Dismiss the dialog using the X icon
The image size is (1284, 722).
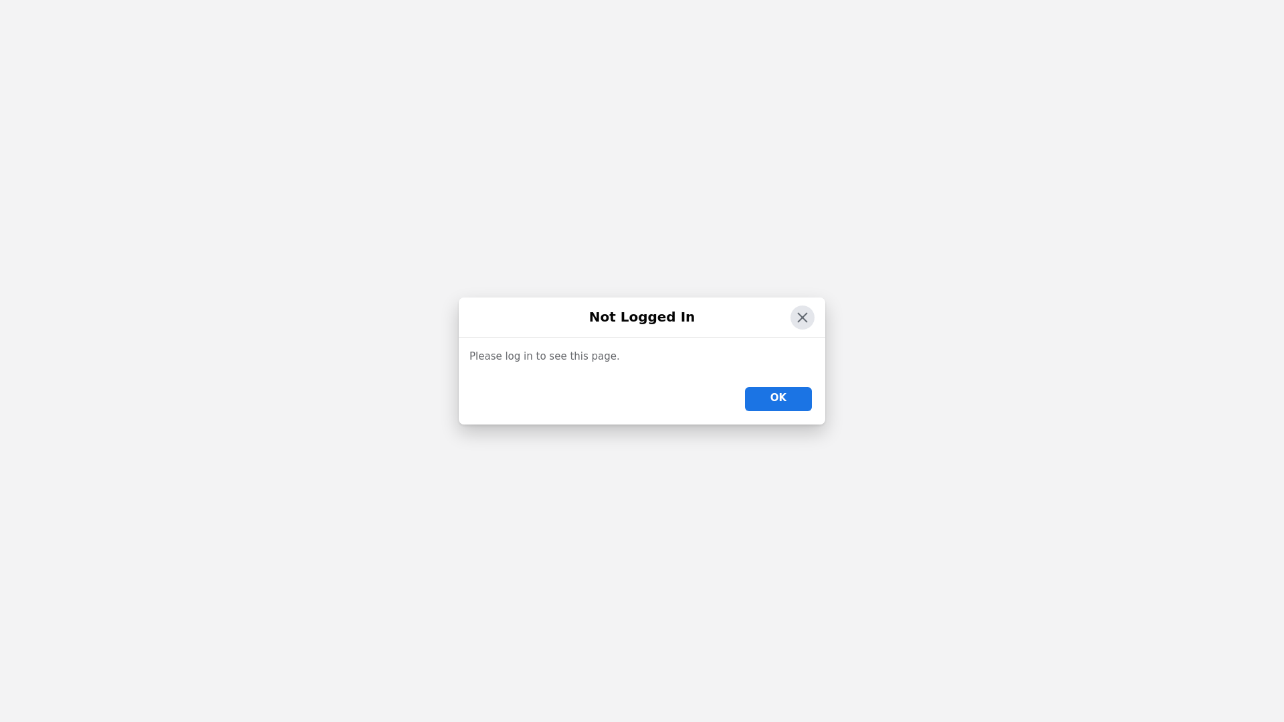[802, 318]
